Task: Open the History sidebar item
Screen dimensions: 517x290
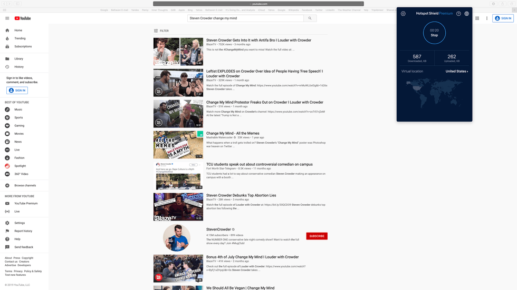Action: [19, 67]
